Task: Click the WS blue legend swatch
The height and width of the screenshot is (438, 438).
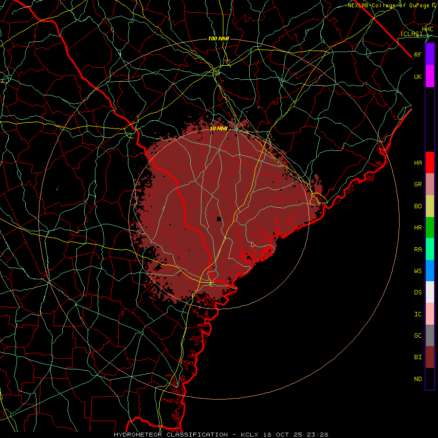Action: 430,271
